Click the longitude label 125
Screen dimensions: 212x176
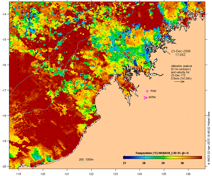[x=164, y=174]
